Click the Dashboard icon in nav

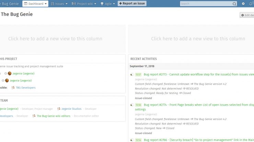tap(26, 3)
